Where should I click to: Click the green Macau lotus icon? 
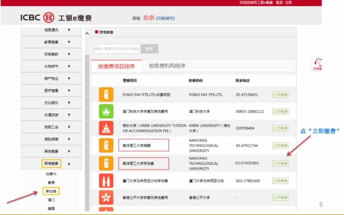(x=106, y=112)
